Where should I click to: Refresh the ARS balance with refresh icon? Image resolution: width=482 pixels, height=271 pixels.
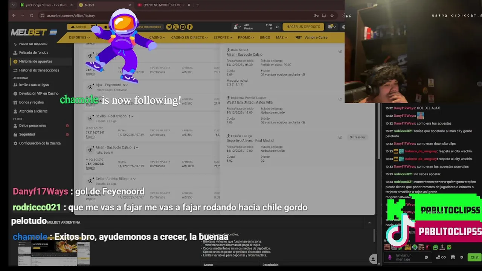click(277, 27)
